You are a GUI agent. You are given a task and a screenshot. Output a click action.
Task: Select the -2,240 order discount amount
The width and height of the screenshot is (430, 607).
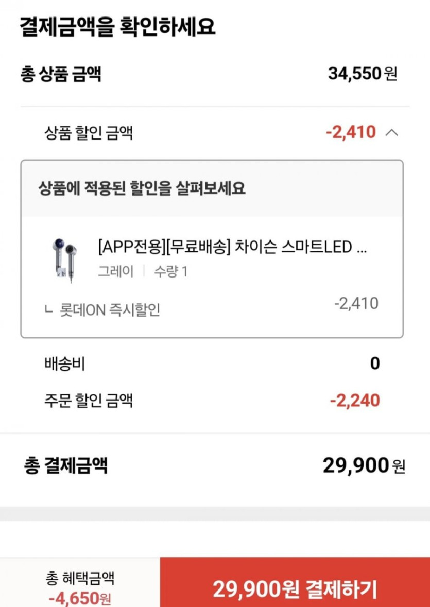354,400
